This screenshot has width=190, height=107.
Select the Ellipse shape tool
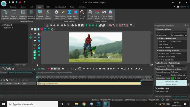pyautogui.click(x=39, y=51)
